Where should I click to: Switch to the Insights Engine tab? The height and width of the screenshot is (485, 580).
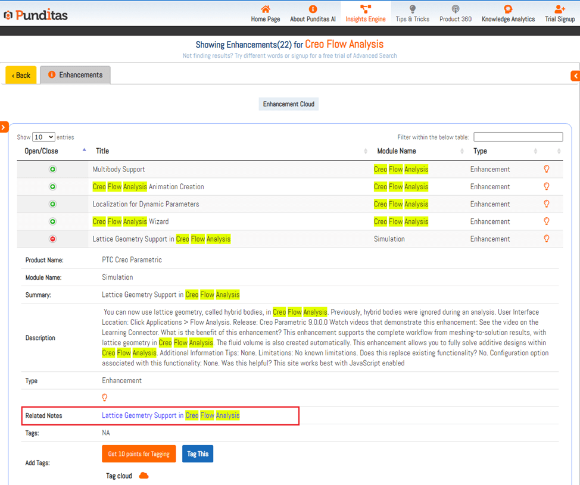[x=366, y=14]
